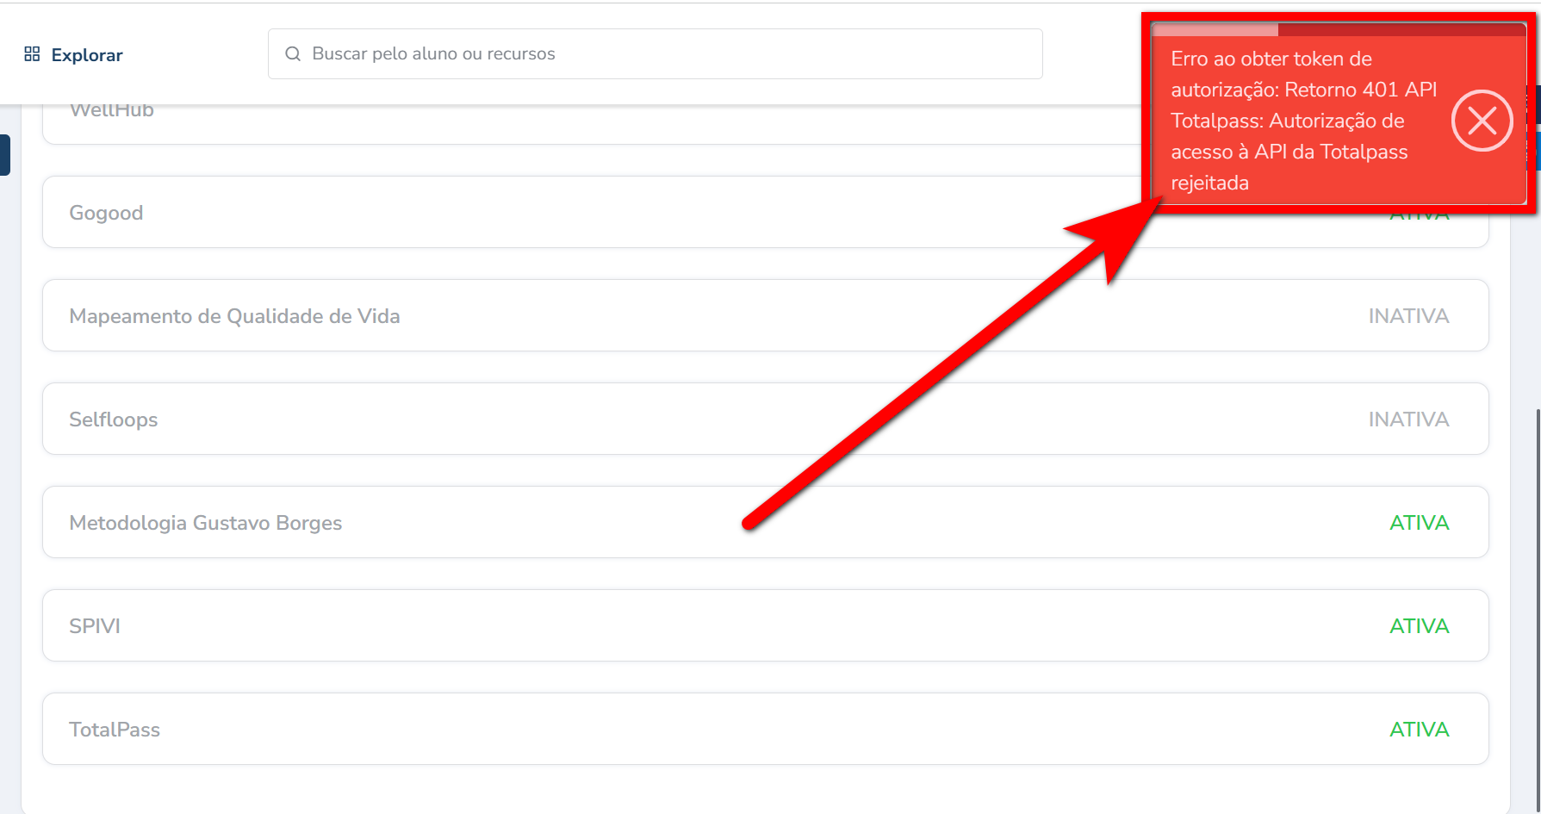Select the Selfloops integration row
Screen dimensions: 1541x814
pyautogui.click(x=765, y=419)
